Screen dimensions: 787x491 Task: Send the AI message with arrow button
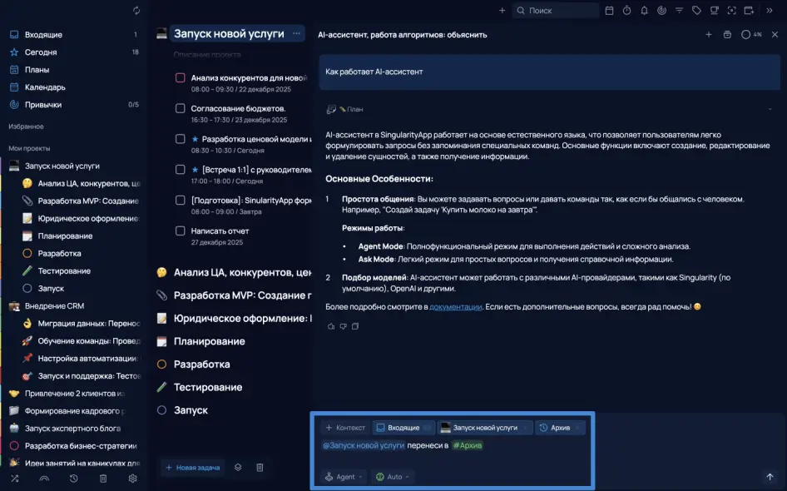[770, 477]
